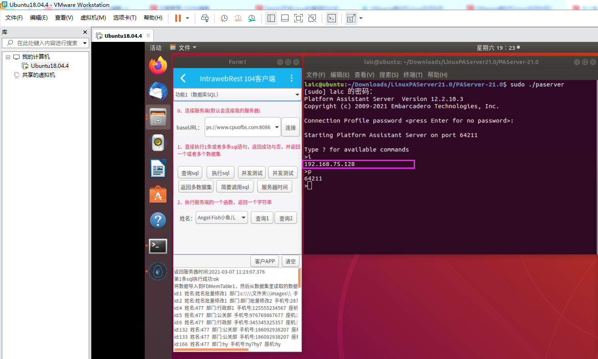Open the Files manager dock icon
The width and height of the screenshot is (598, 359).
(x=158, y=117)
